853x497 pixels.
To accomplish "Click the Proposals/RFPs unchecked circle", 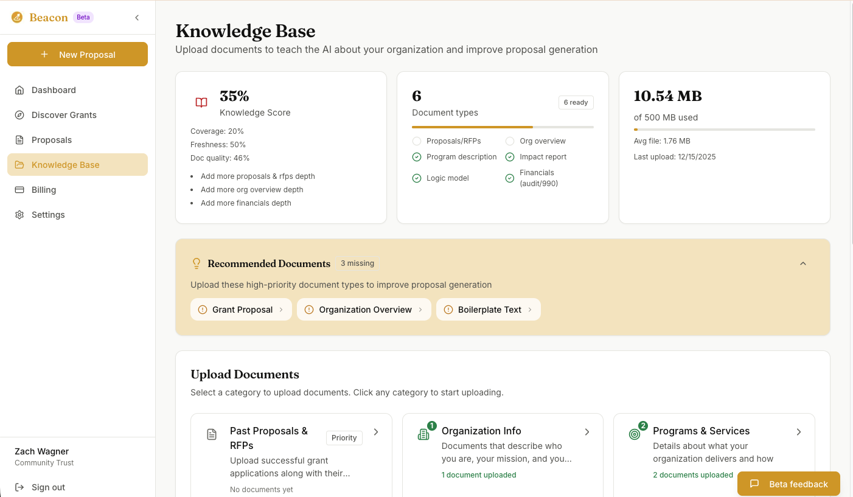I will coord(417,141).
